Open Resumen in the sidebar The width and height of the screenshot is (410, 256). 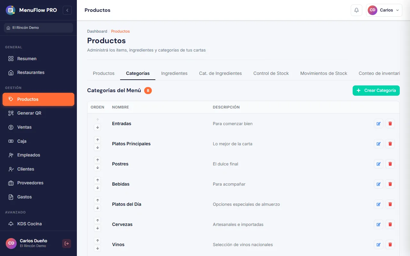pos(38,59)
